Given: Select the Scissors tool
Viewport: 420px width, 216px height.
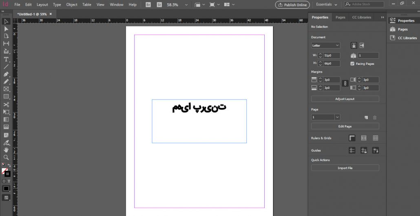Looking at the screenshot, I should pyautogui.click(x=6, y=105).
